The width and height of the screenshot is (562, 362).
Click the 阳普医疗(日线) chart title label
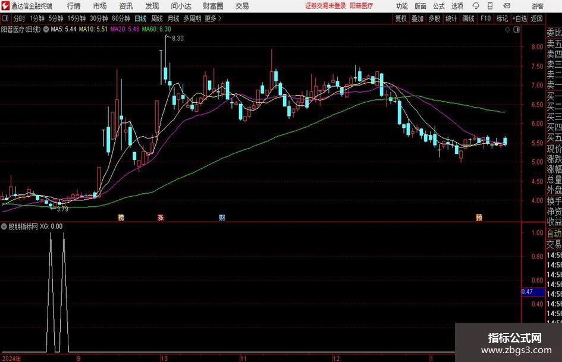21,29
